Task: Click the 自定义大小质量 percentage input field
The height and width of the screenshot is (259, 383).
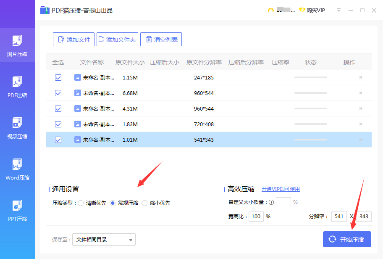Action: tap(283, 202)
